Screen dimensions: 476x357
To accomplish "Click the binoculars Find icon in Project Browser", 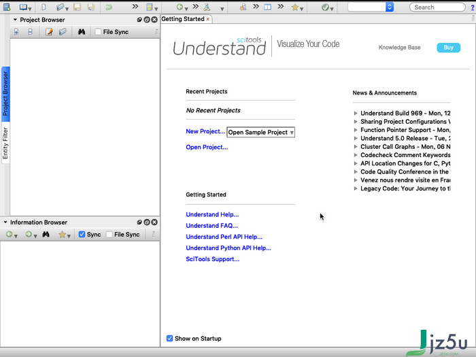I will tap(82, 31).
